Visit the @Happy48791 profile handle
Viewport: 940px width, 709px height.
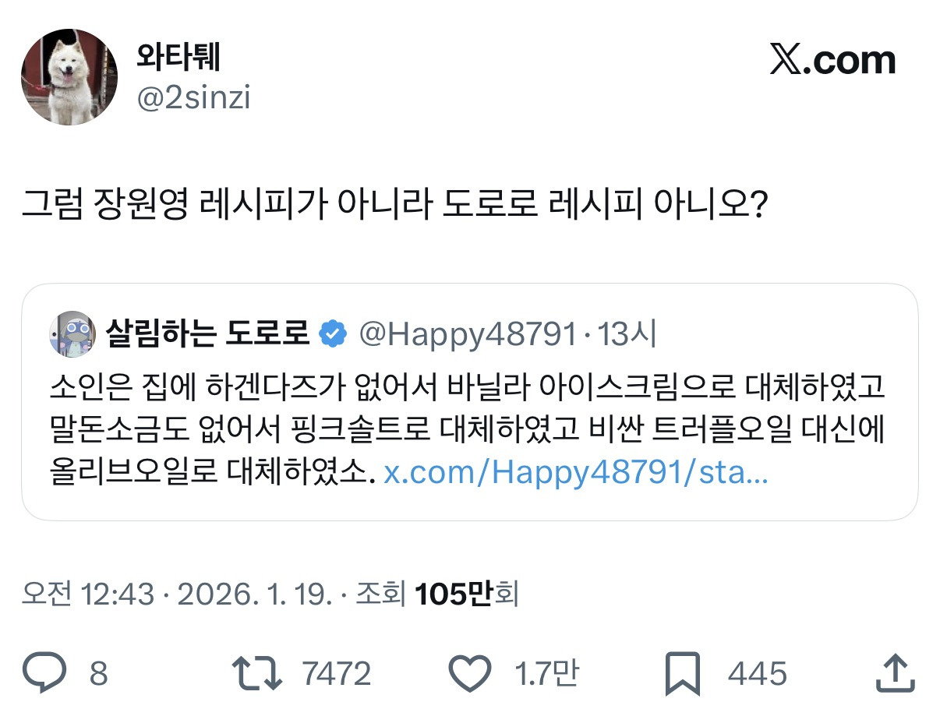pyautogui.click(x=467, y=334)
